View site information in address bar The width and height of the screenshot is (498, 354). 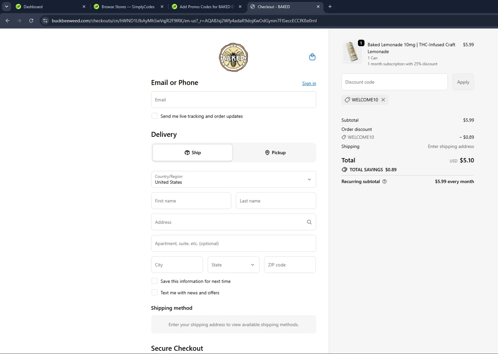point(45,21)
